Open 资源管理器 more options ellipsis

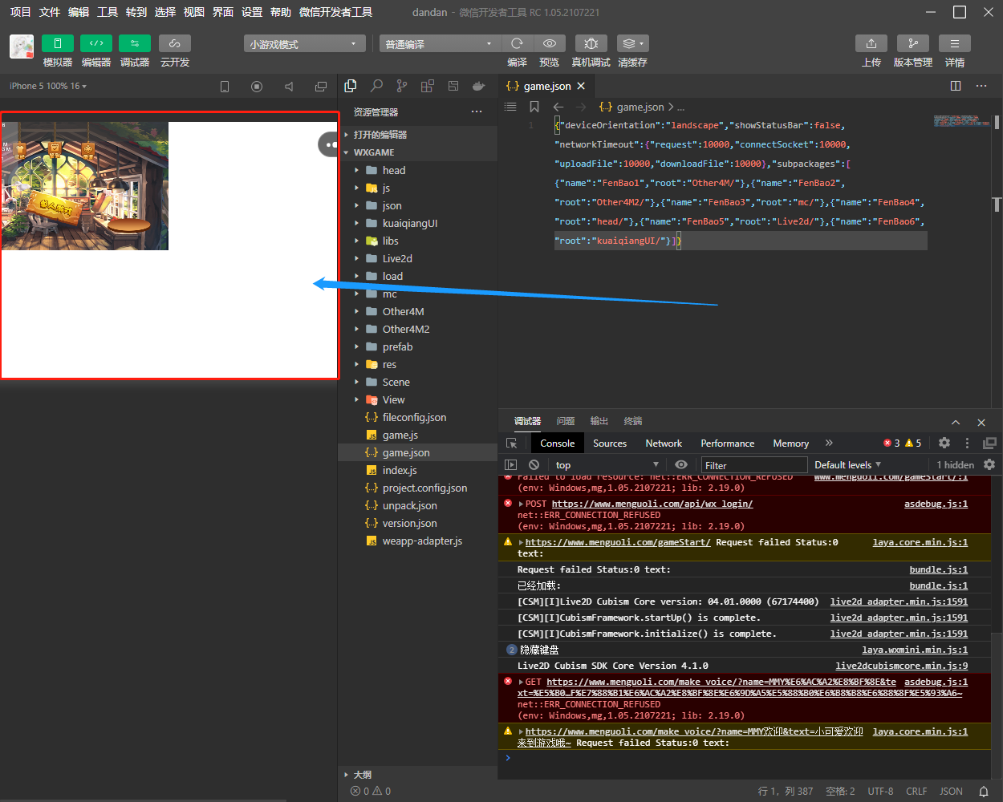tap(477, 111)
